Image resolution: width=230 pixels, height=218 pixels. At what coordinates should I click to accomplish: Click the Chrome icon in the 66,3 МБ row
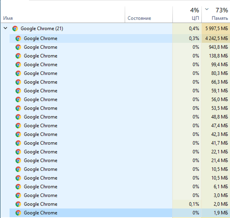coord(18,82)
